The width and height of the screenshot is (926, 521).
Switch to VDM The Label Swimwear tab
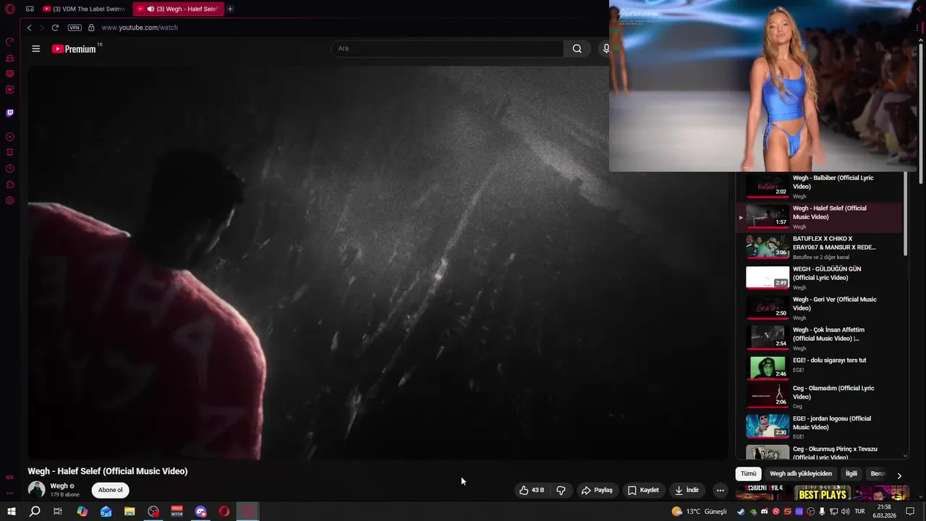(x=84, y=9)
